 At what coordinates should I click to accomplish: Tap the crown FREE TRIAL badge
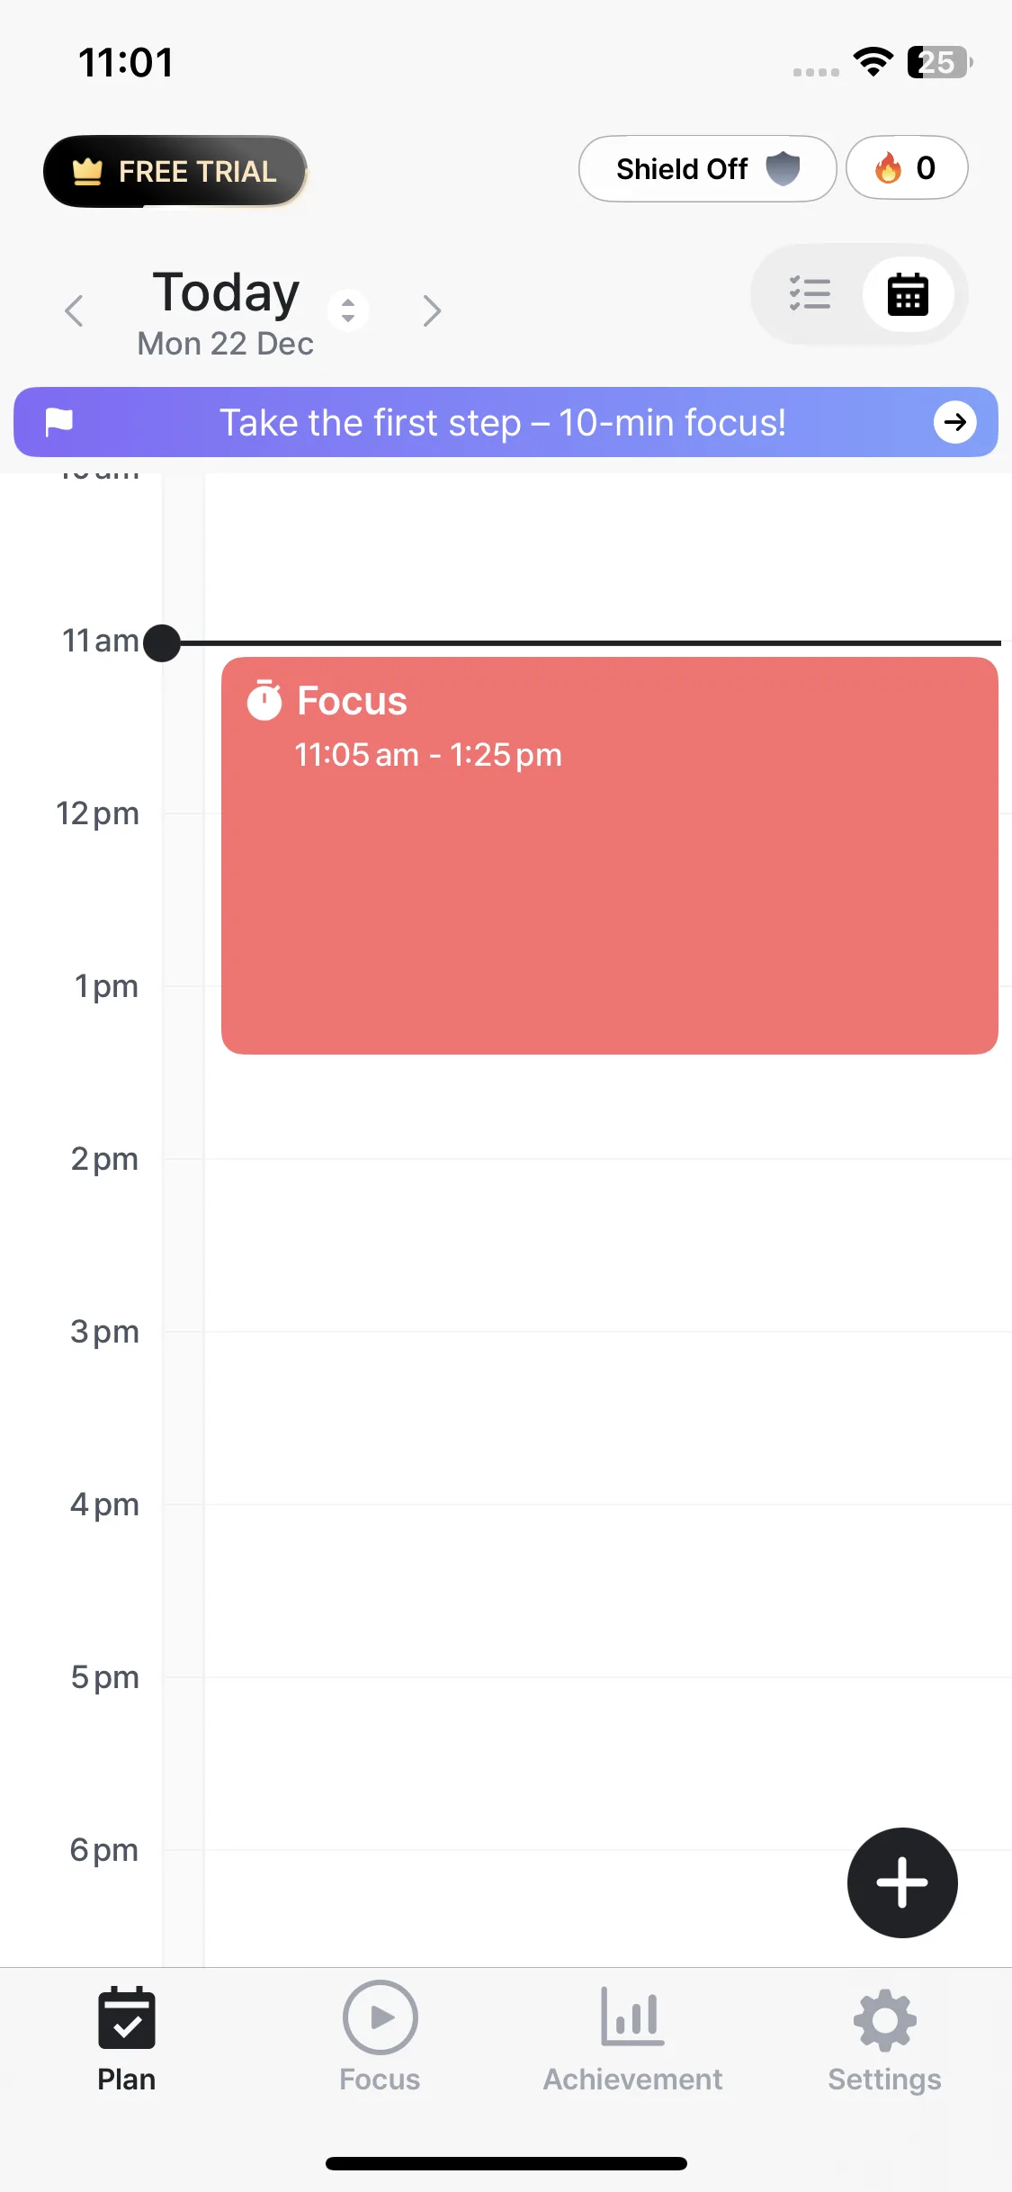click(x=175, y=171)
